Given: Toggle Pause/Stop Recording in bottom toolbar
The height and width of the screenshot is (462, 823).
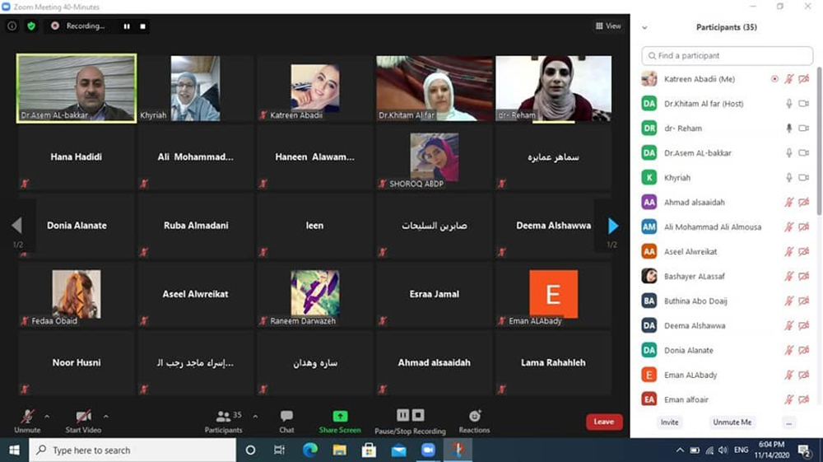Looking at the screenshot, I should [x=410, y=420].
